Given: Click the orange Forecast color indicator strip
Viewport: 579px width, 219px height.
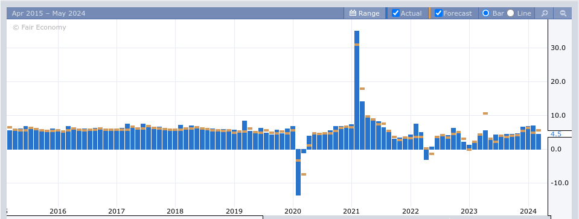Looking at the screenshot, I should (429, 13).
